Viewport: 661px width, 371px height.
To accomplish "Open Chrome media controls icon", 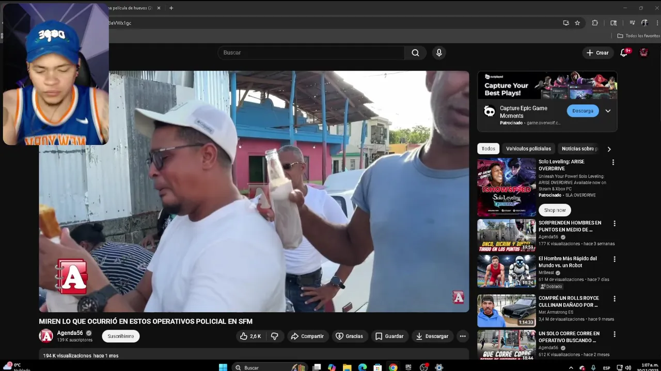I will (632, 23).
